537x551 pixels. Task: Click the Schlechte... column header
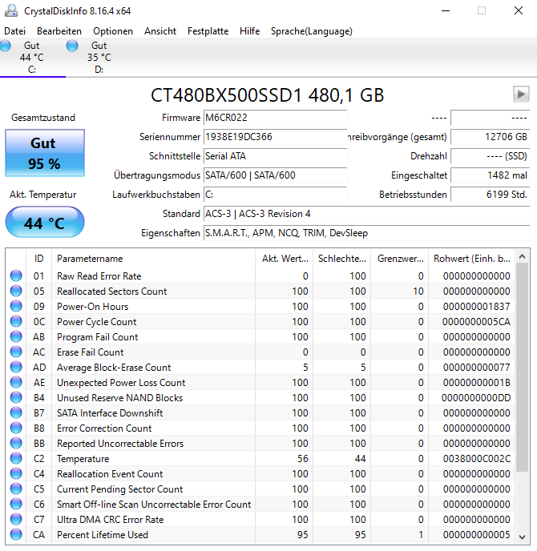click(341, 259)
